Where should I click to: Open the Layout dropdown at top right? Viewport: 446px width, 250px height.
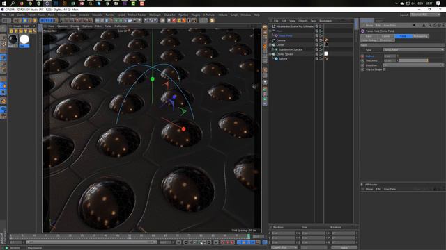[x=425, y=15]
